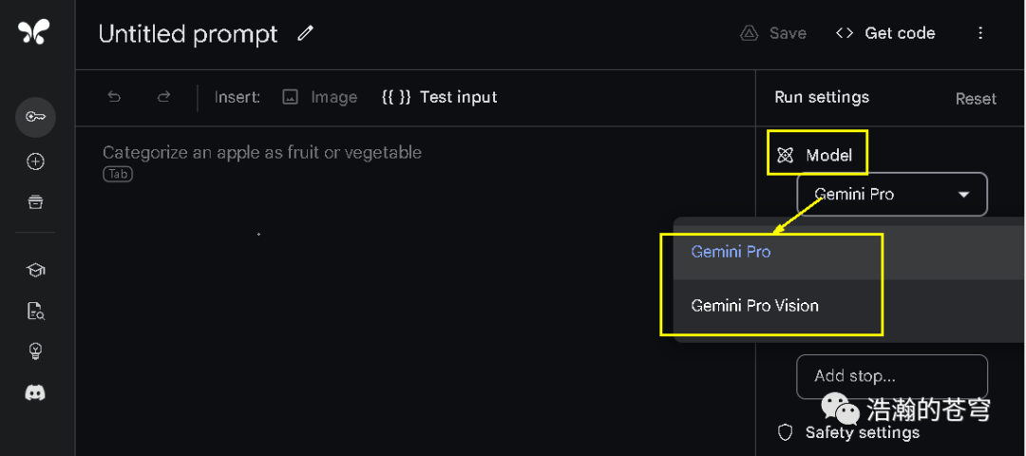Click the Google AI Studio butterfly logo
This screenshot has height=456, width=1026.
[x=33, y=32]
